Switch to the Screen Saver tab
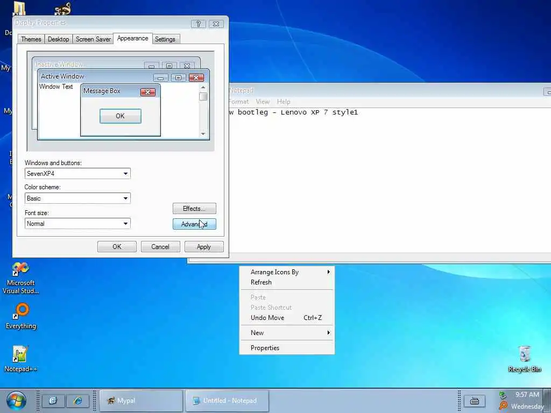The image size is (551, 413). coord(93,39)
